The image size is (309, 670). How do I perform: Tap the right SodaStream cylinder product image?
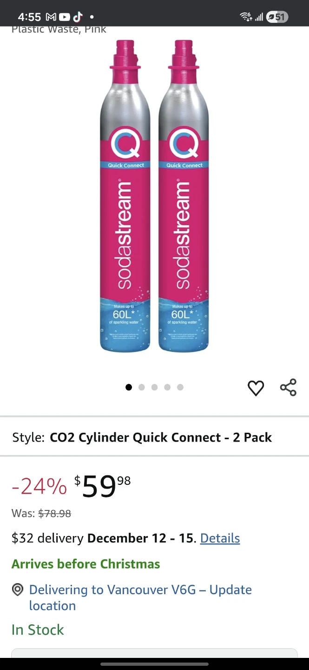[184, 195]
